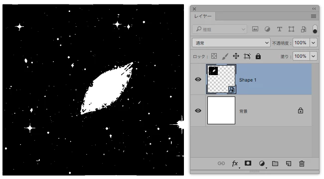Filter layers by adjustment layers
The width and height of the screenshot is (324, 179).
click(267, 29)
